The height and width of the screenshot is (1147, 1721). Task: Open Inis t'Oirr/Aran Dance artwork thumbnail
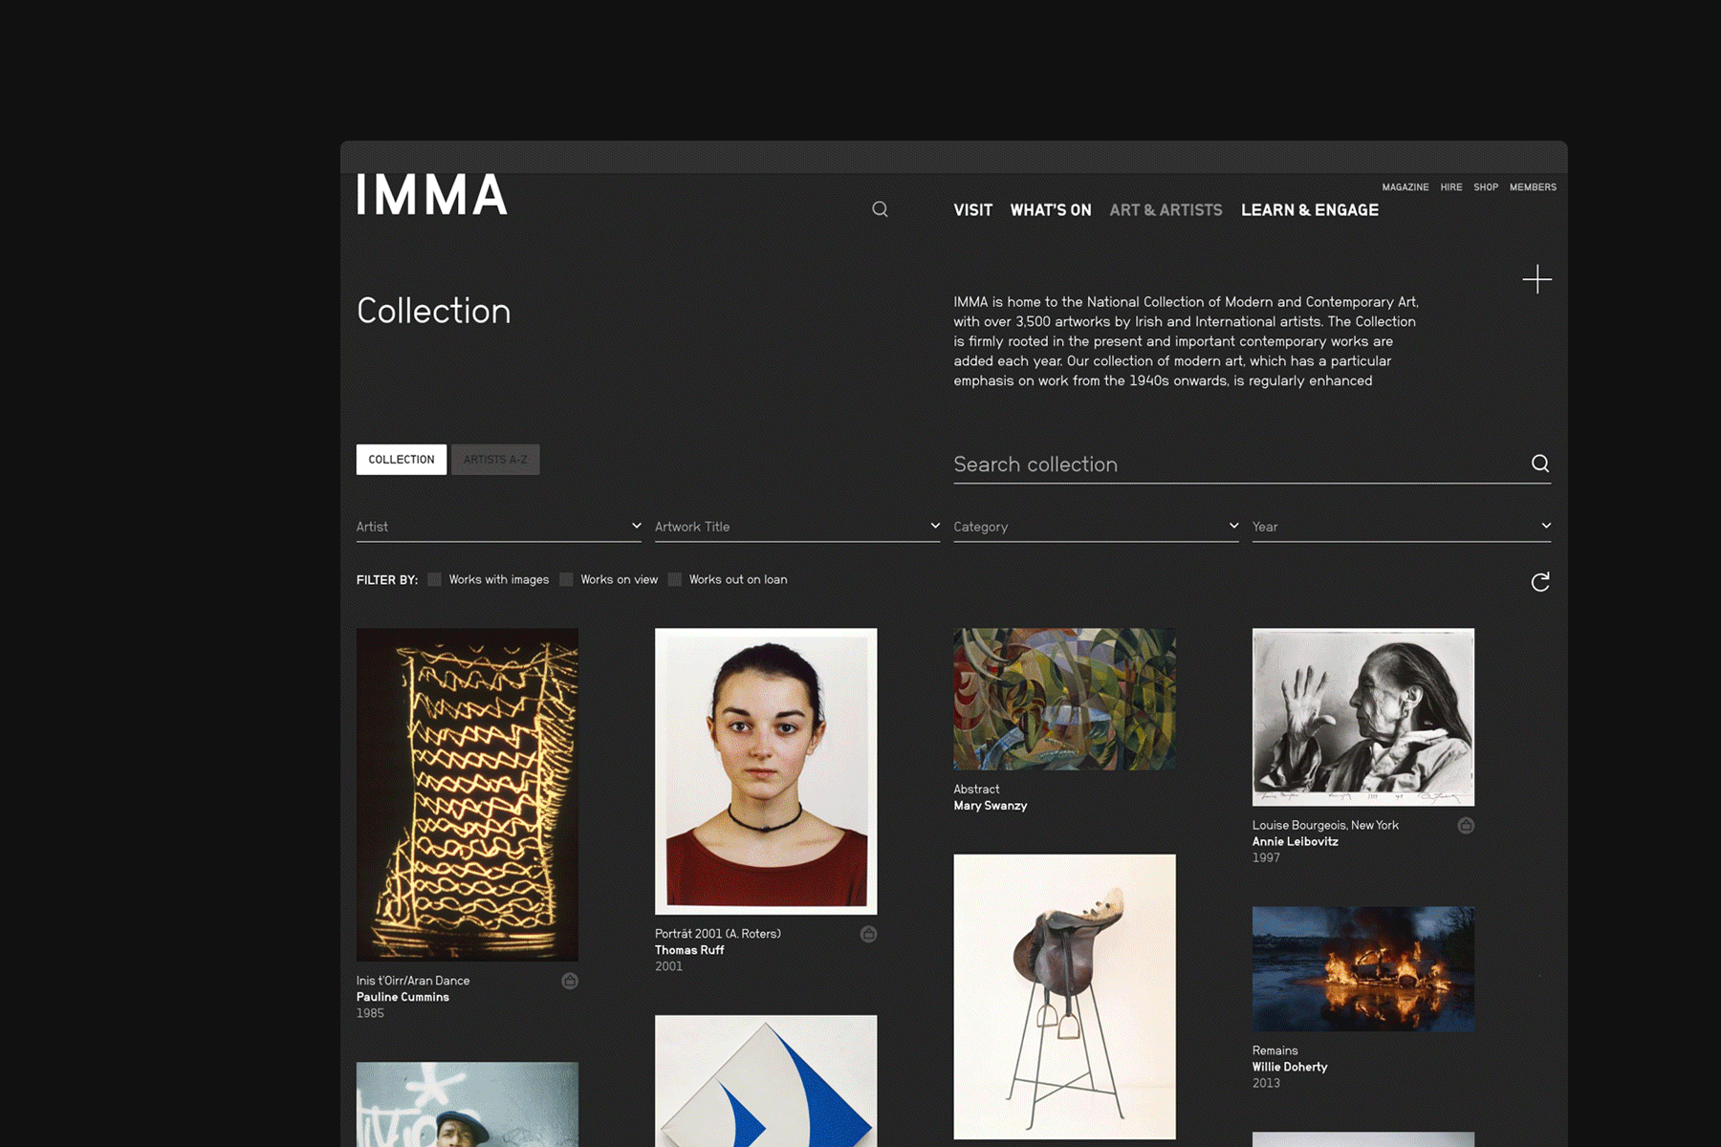click(468, 794)
